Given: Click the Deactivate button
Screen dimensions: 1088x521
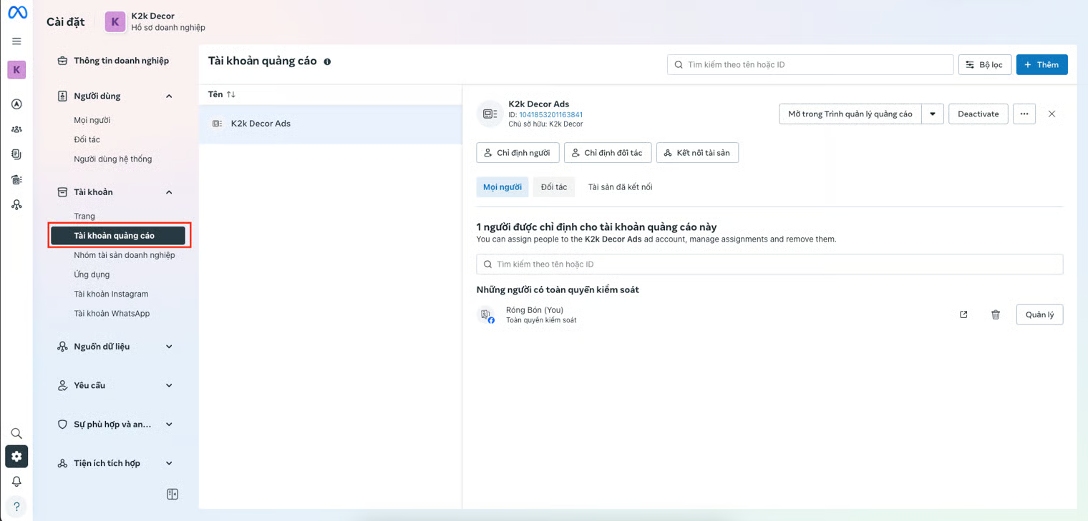Looking at the screenshot, I should click(x=978, y=114).
